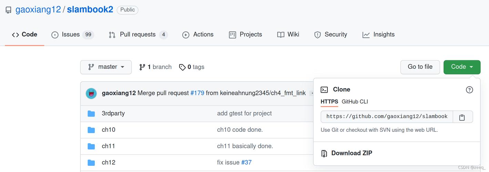Viewport: 489px width, 172px height.
Task: Open the Merge pull request commit message
Action: point(163,93)
